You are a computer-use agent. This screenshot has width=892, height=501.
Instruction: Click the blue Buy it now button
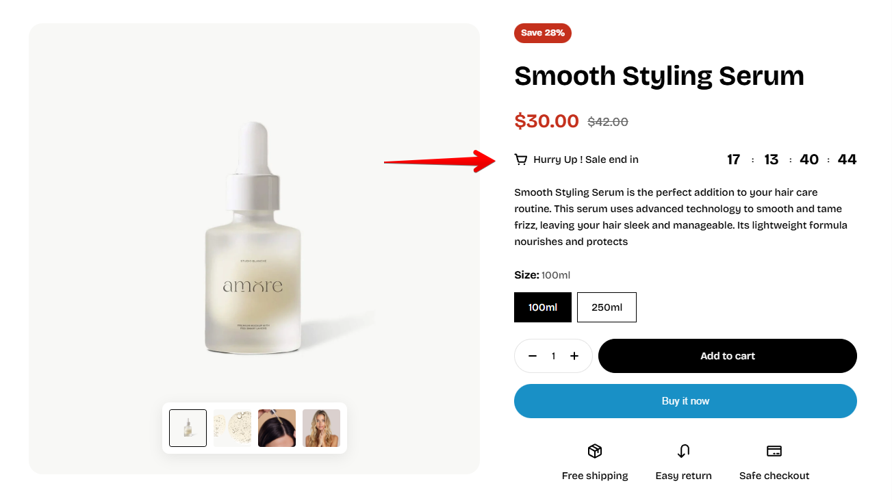coord(685,401)
